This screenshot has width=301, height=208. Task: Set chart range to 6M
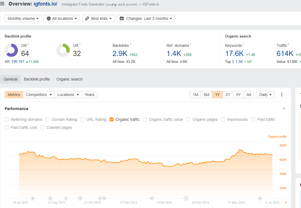point(207,95)
